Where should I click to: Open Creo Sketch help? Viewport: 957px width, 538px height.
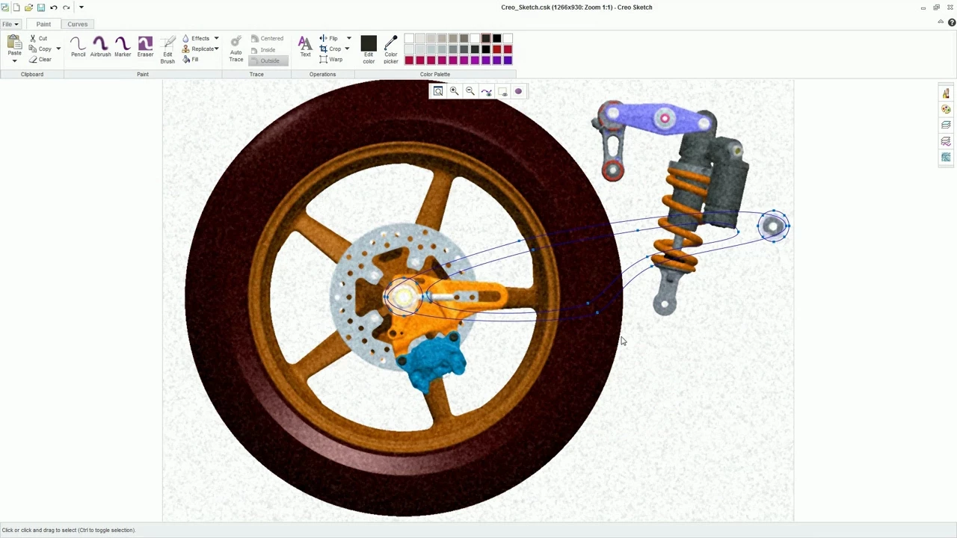(x=952, y=22)
